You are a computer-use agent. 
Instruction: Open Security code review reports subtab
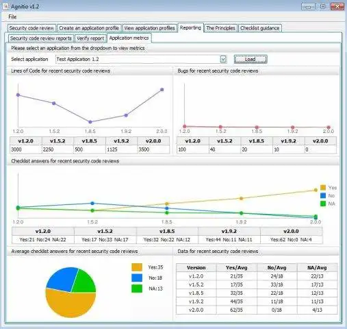tap(41, 38)
